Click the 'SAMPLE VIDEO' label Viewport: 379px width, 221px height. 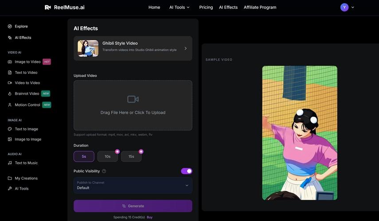pyautogui.click(x=219, y=60)
